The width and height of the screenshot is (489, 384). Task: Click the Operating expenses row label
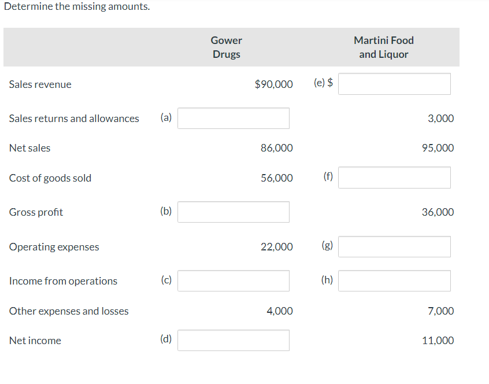(54, 246)
